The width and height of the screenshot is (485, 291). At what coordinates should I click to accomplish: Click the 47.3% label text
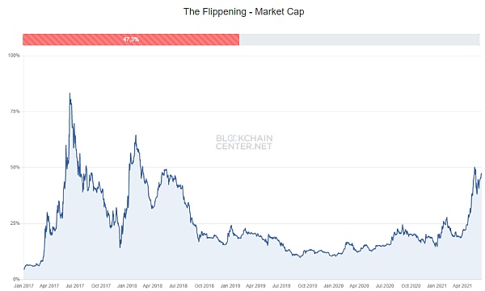click(131, 39)
